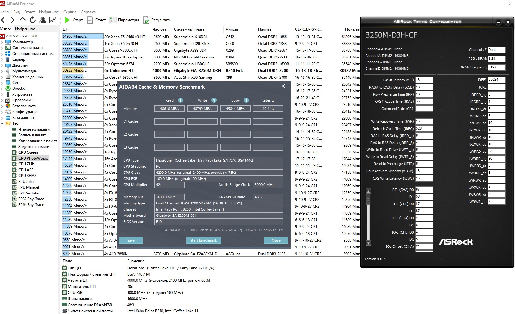Start the test with the green play icon

tap(67, 20)
